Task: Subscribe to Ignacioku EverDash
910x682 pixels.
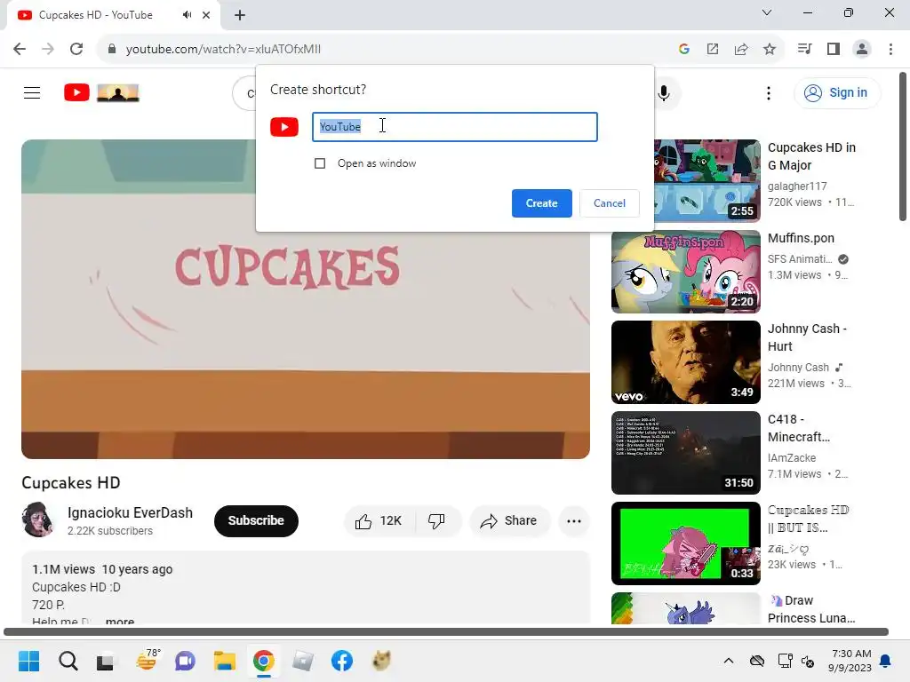Action: pos(256,520)
